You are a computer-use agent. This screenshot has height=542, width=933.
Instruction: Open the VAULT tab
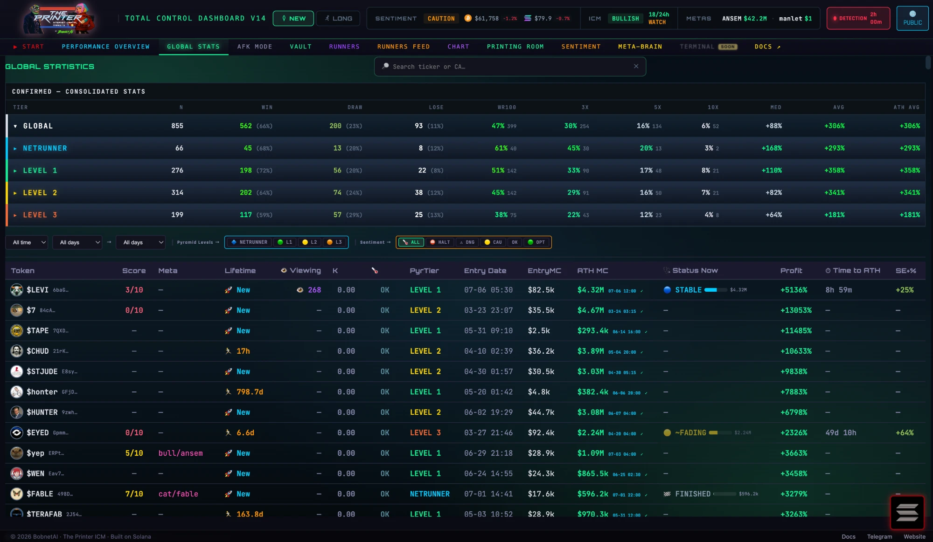[x=300, y=47]
